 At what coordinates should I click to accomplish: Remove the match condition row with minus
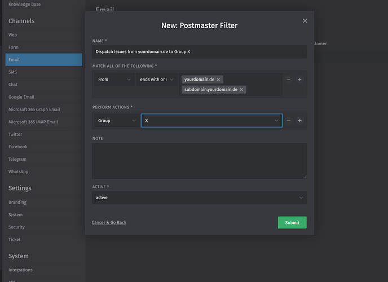pyautogui.click(x=289, y=80)
